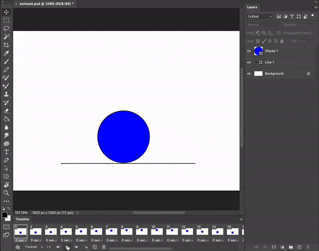This screenshot has height=251, width=319.
Task: Uncheck Propagate Frame 1
Action: (x=279, y=33)
